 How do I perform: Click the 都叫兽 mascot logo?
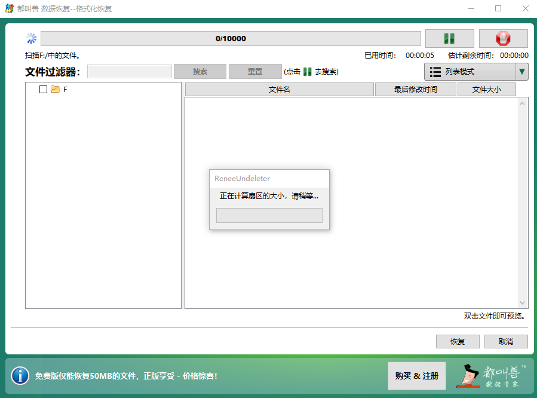pyautogui.click(x=492, y=376)
